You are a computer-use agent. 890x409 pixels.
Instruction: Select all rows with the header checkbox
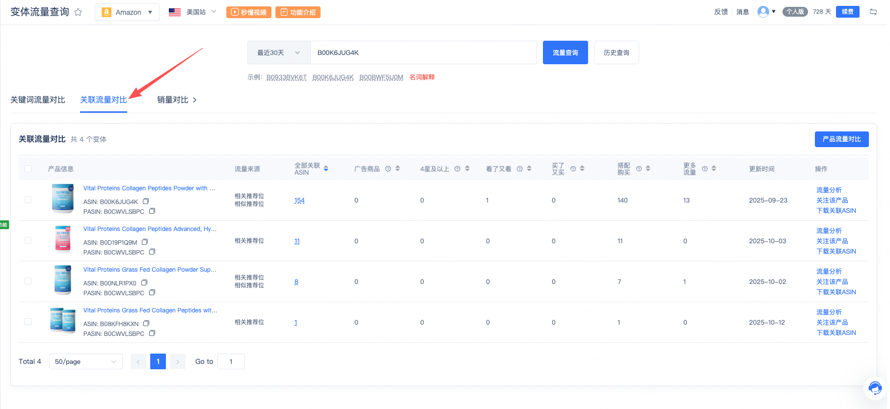[x=28, y=169]
